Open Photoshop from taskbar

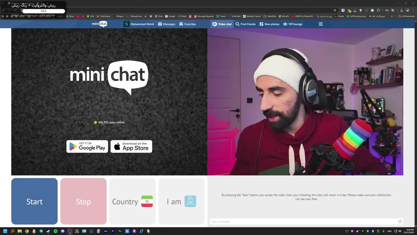point(120,231)
